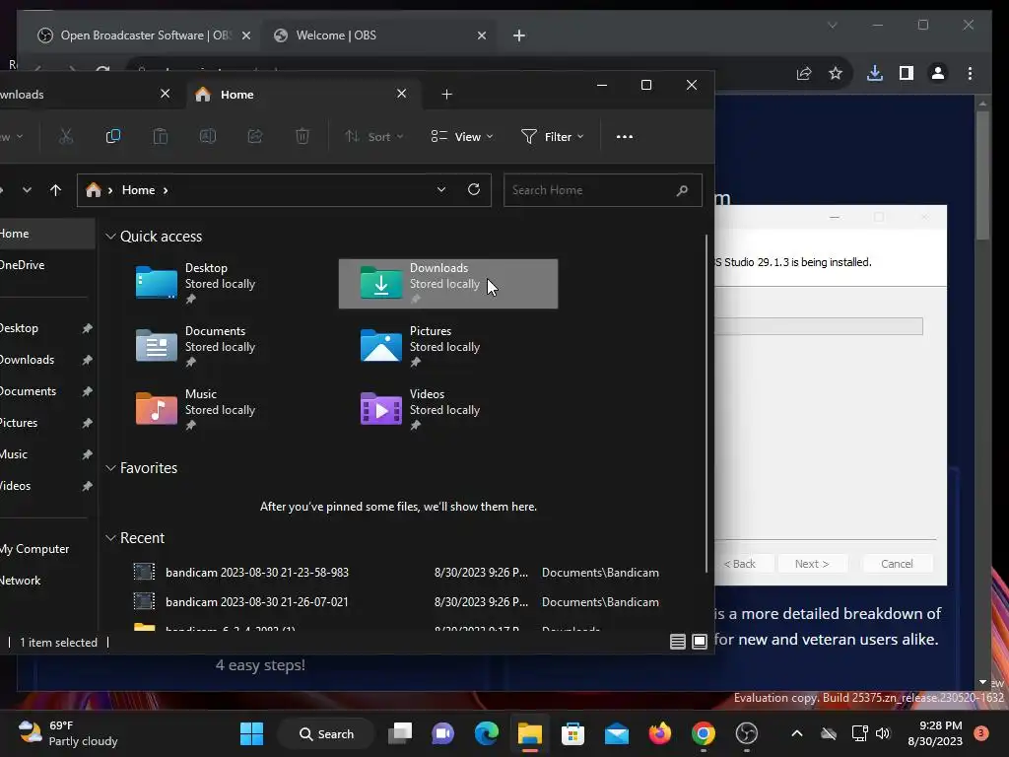Image resolution: width=1009 pixels, height=757 pixels.
Task: Open Task View on taskbar
Action: click(x=400, y=733)
